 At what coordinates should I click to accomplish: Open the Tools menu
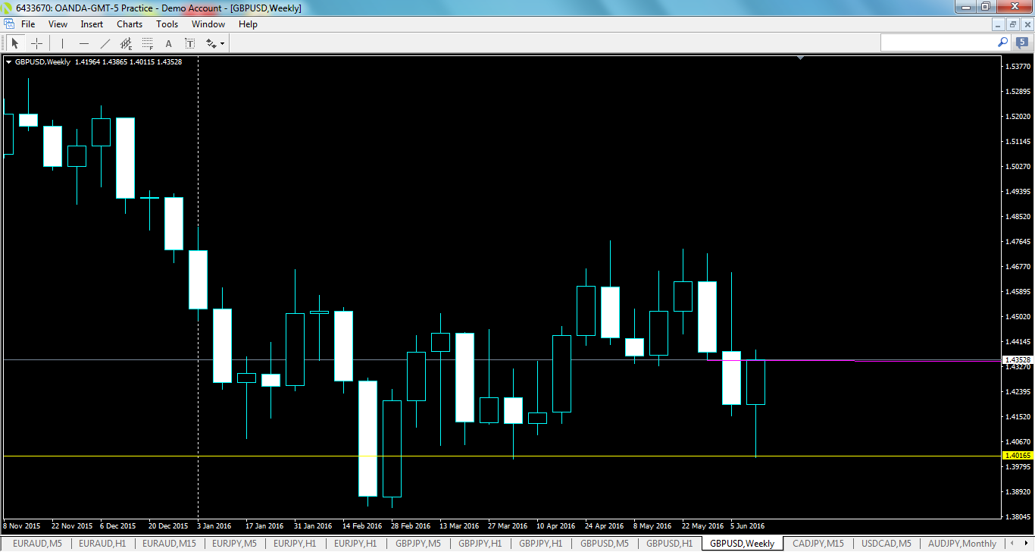[x=167, y=24]
